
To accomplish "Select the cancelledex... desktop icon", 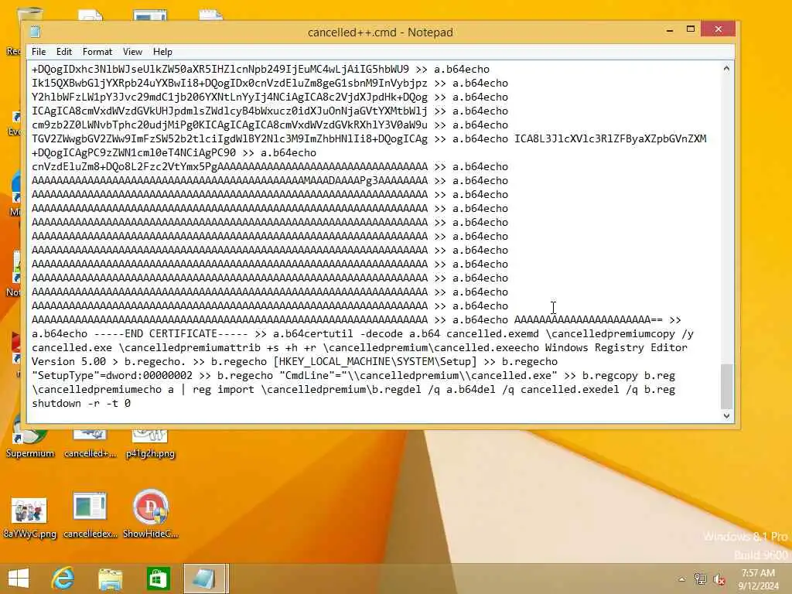I will coord(90,514).
